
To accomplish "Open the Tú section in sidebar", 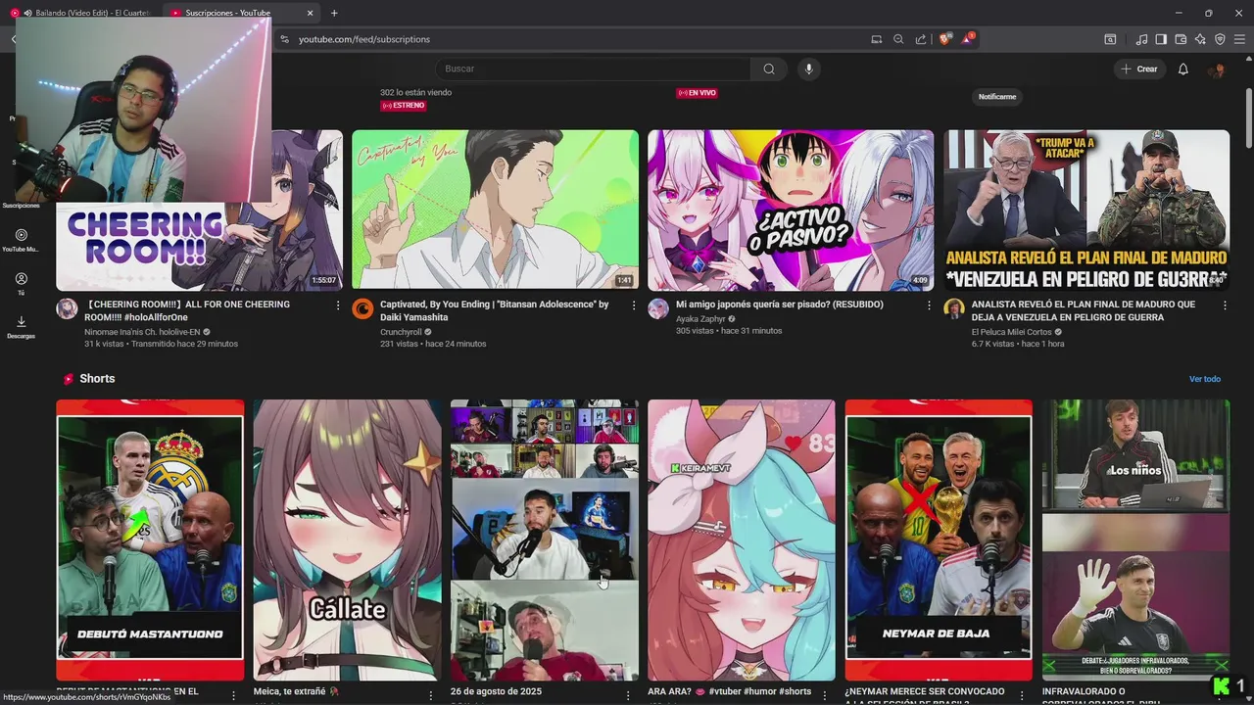I will pyautogui.click(x=21, y=284).
